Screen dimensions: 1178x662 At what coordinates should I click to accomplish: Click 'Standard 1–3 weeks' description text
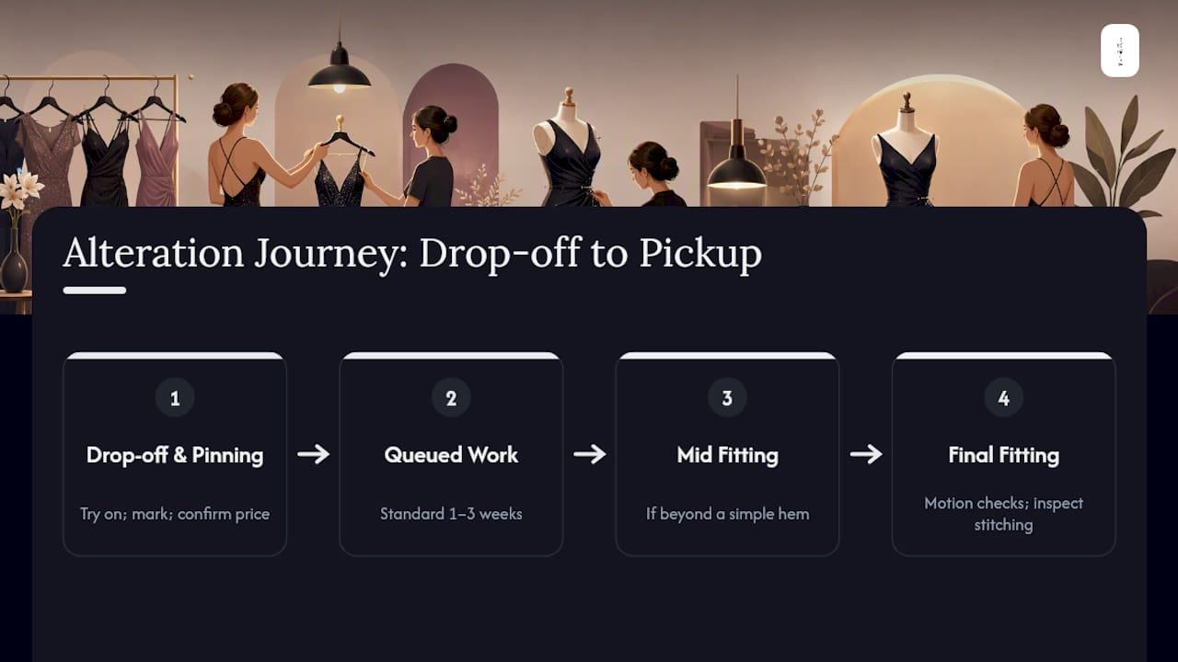[x=451, y=514]
